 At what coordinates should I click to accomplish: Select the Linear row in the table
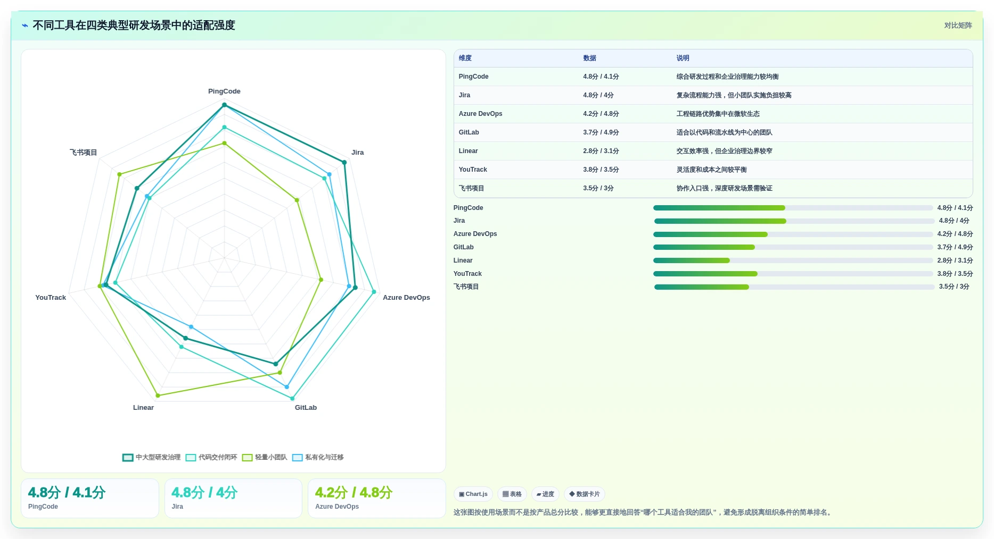coord(713,151)
